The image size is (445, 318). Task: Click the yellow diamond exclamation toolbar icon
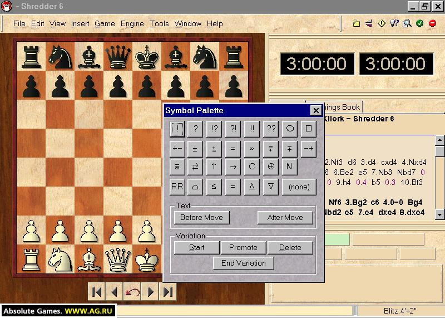tap(382, 23)
